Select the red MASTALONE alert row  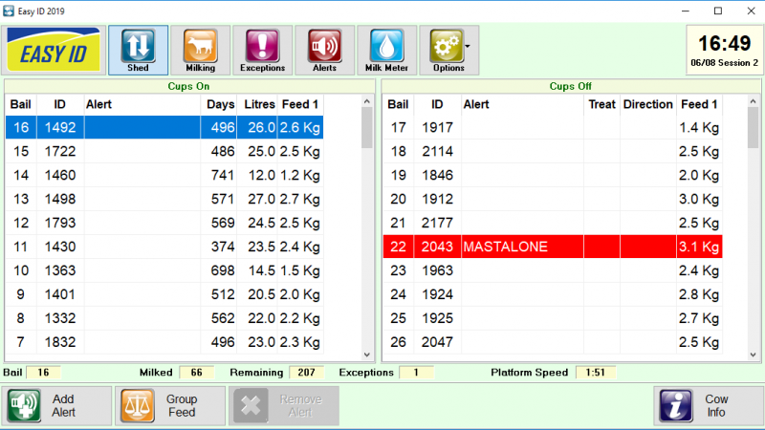coord(552,247)
